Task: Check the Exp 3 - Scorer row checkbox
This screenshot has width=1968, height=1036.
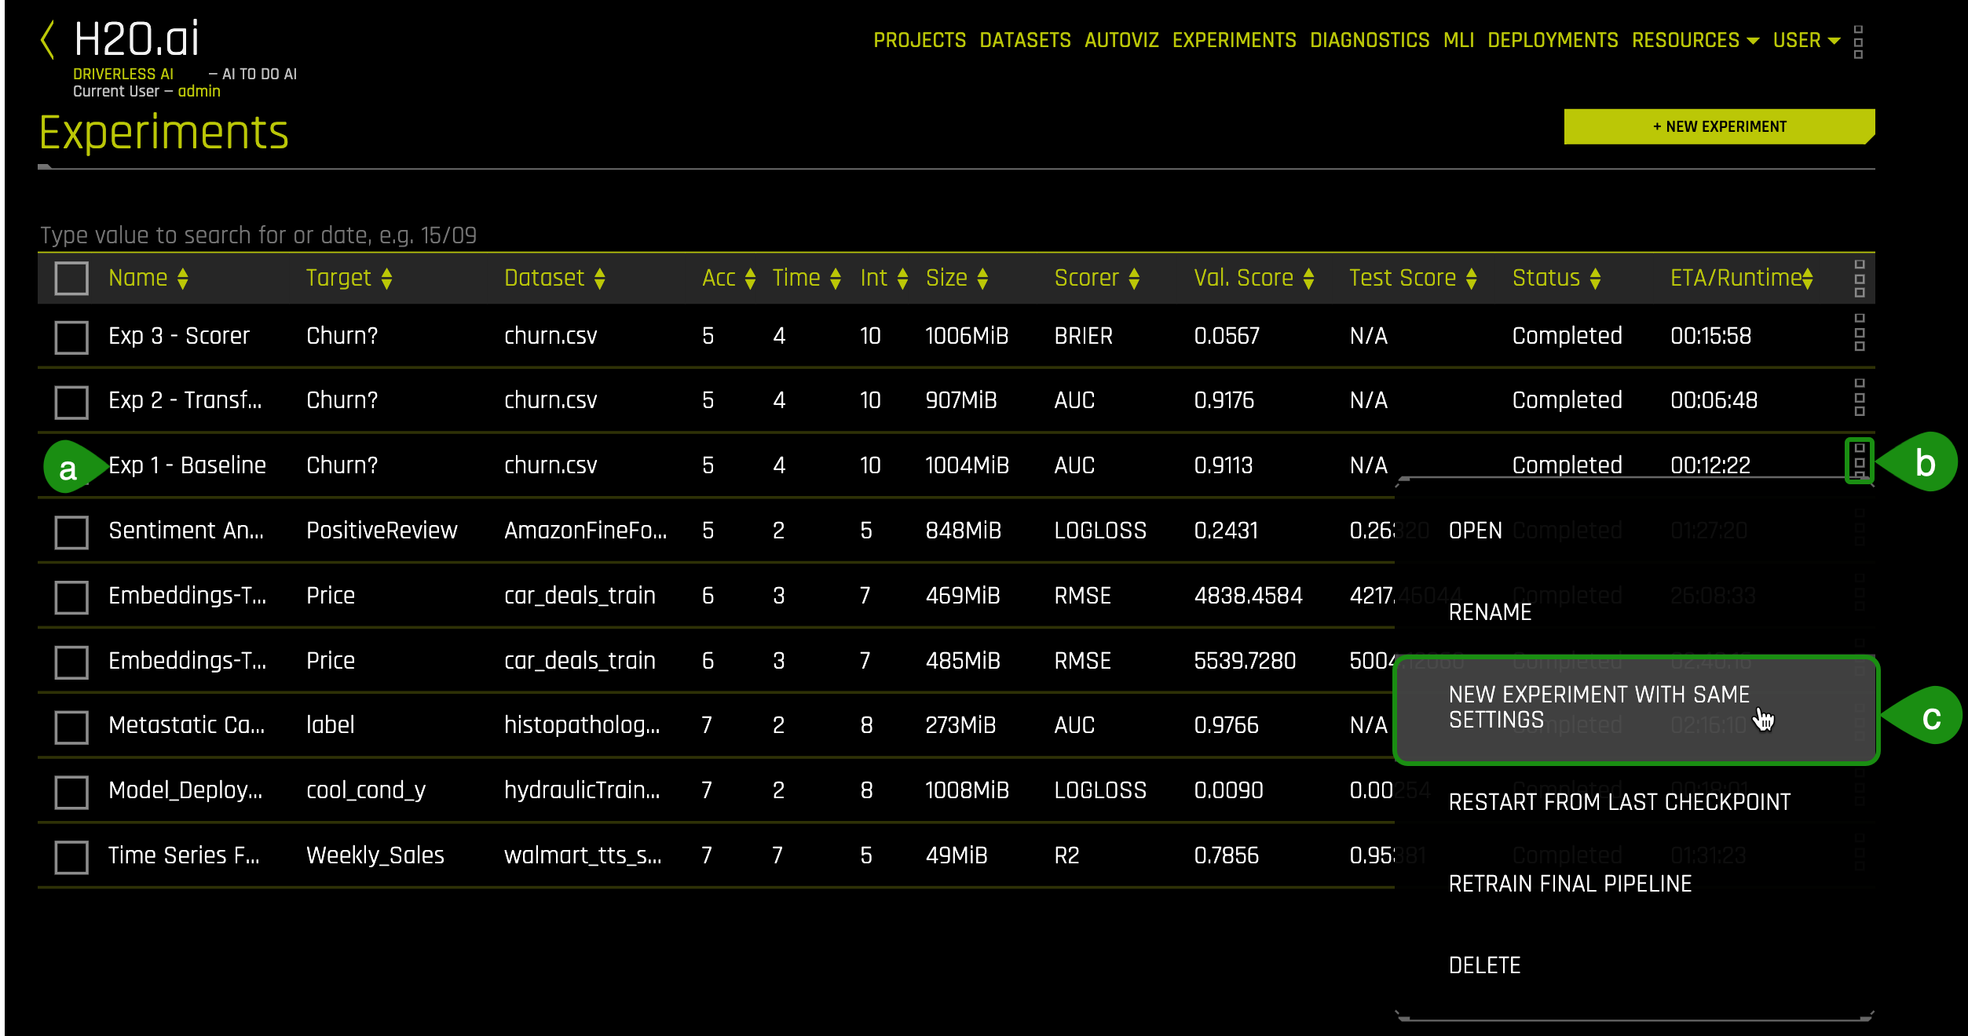Action: [71, 337]
